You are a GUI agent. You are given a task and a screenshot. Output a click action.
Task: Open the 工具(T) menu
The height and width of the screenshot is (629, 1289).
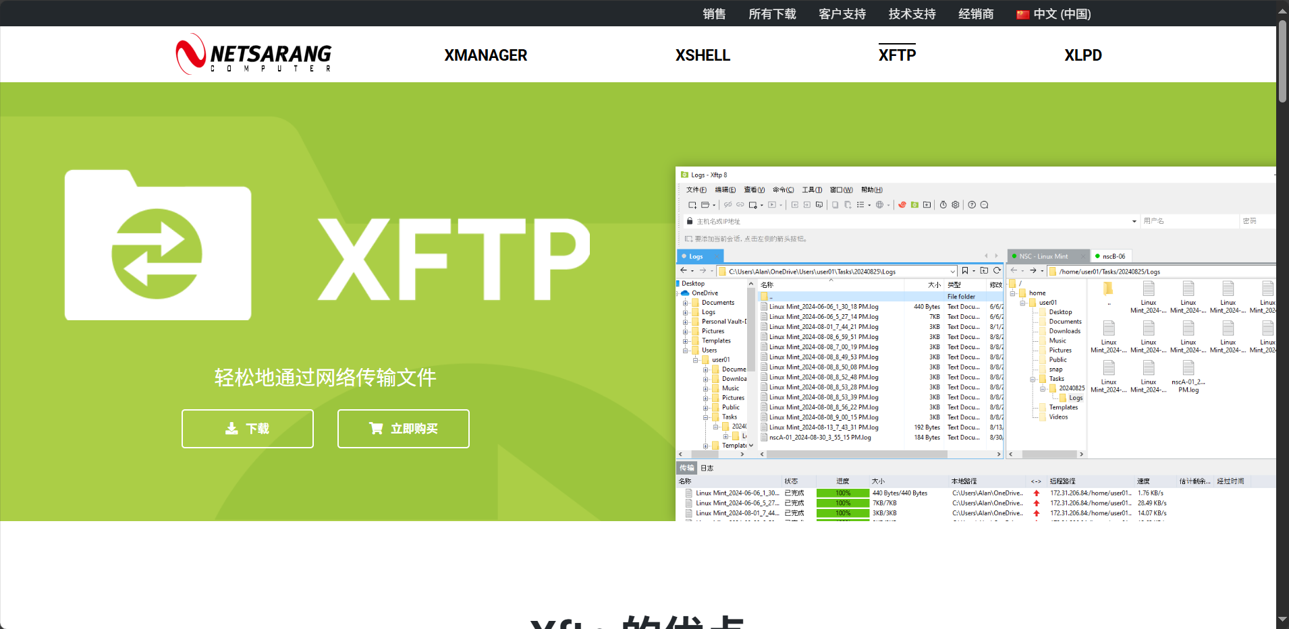click(x=812, y=190)
